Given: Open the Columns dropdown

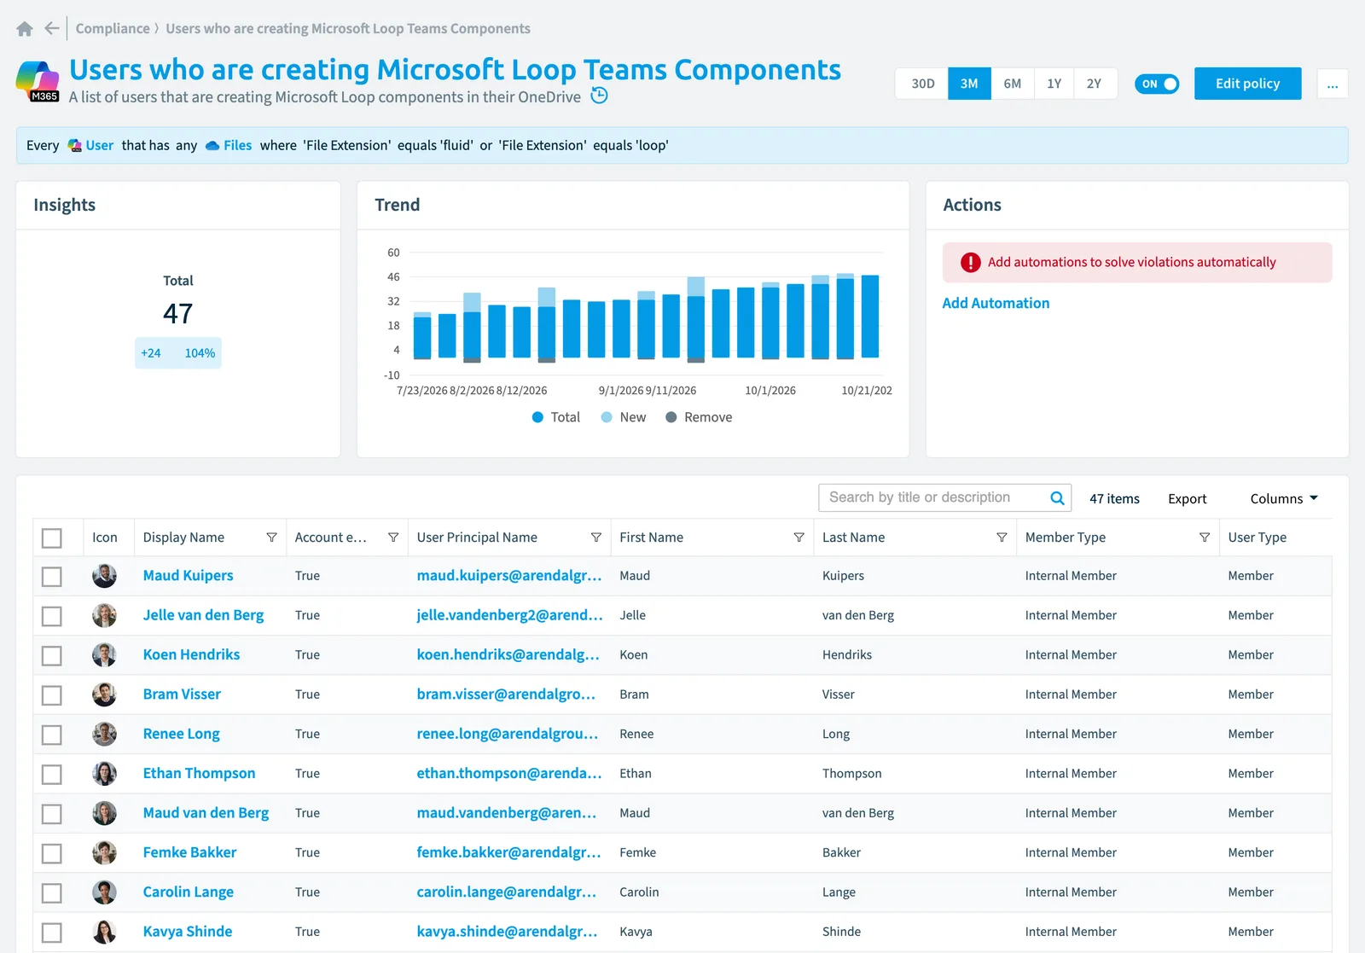Looking at the screenshot, I should 1284,498.
